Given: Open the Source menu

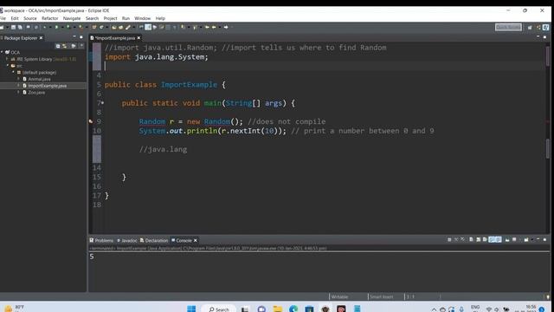Looking at the screenshot, I should (x=30, y=18).
